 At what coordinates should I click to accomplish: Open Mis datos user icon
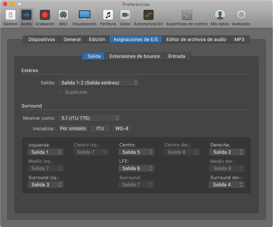point(220,15)
